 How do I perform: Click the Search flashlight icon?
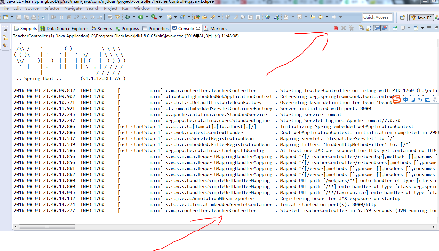[x=212, y=17]
